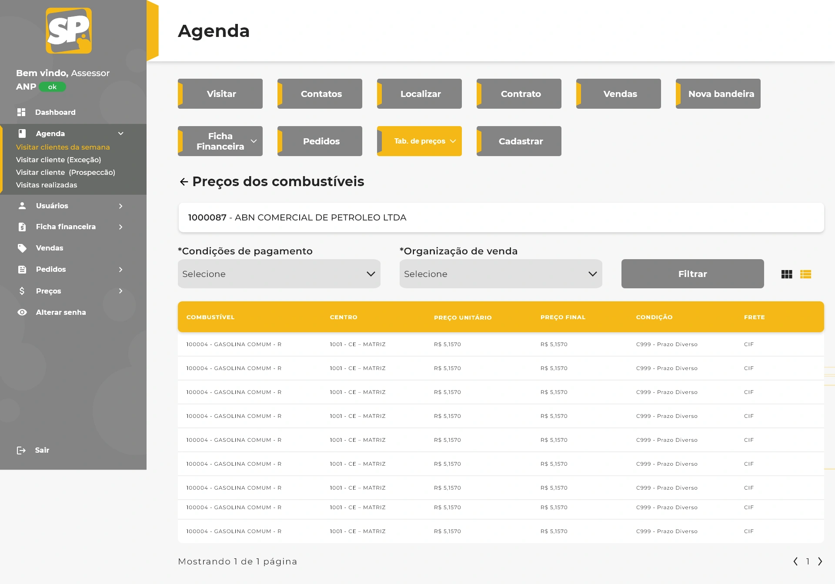Go to next page arrow in pagination

click(820, 561)
